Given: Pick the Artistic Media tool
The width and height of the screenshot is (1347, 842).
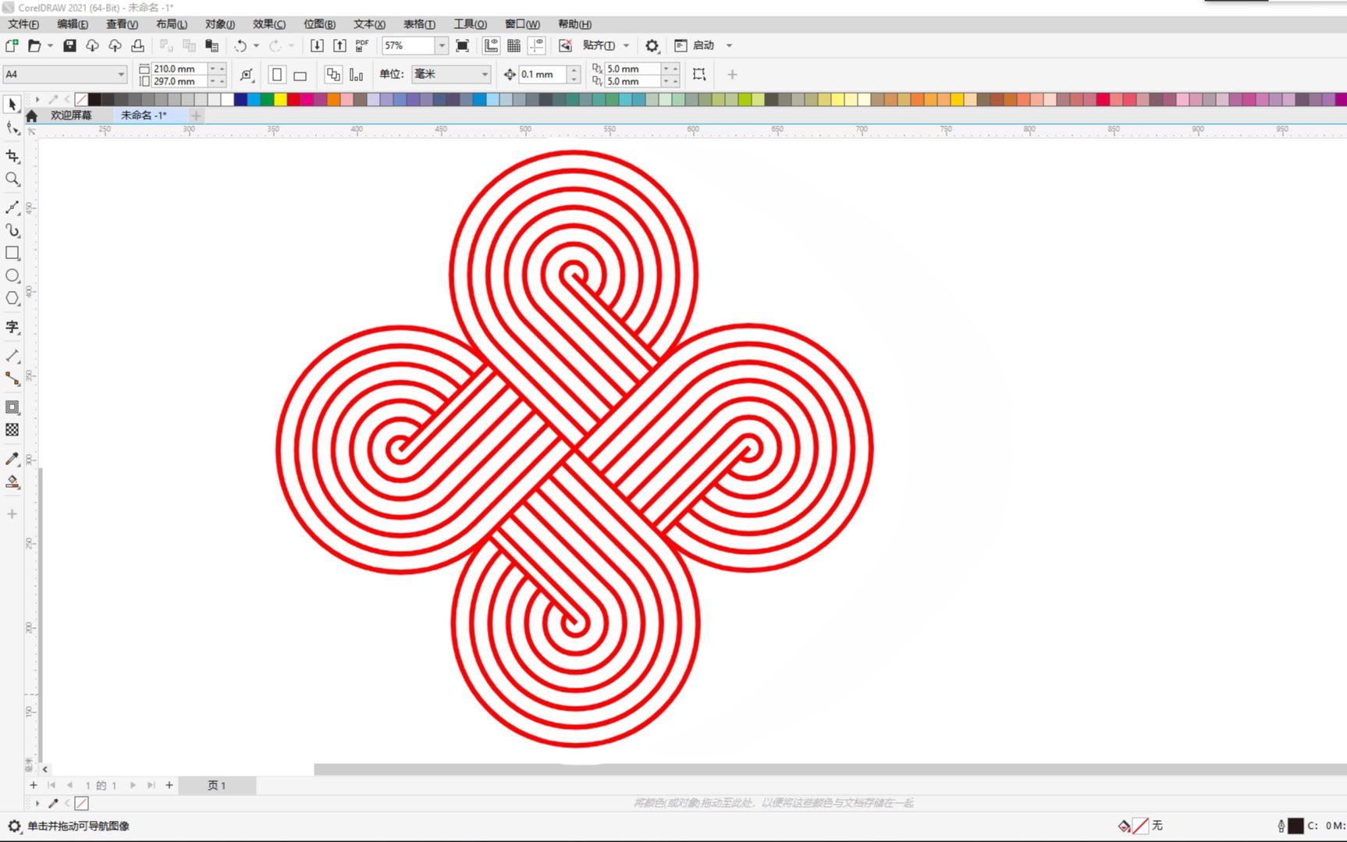Looking at the screenshot, I should [x=12, y=230].
